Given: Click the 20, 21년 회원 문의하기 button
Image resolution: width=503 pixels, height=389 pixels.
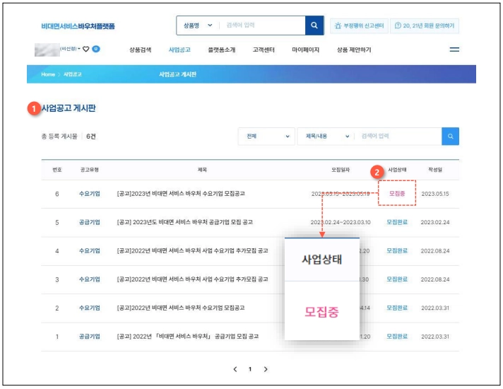Looking at the screenshot, I should click(x=425, y=25).
